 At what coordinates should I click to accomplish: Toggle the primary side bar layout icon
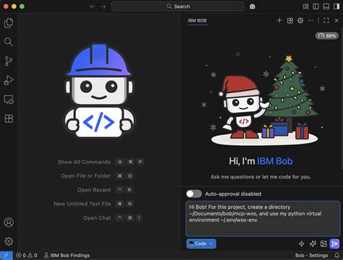(316, 6)
